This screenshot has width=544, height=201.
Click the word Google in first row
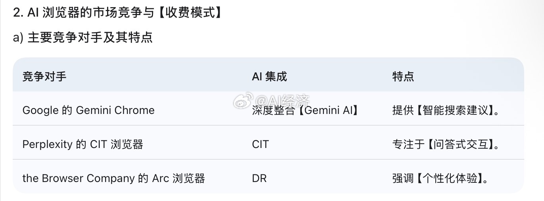coord(40,110)
